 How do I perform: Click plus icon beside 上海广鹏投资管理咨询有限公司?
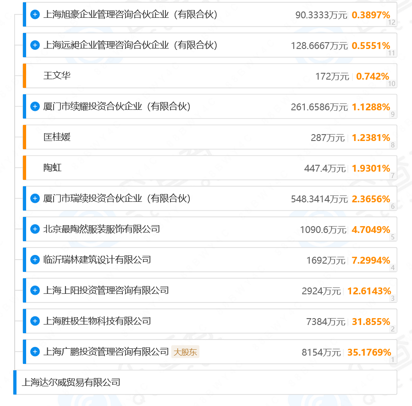[35, 352]
